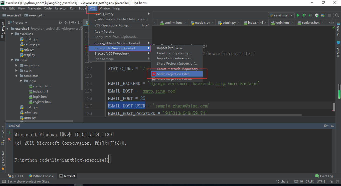Add a new terminal session
341x186 pixels.
[x=9, y=133]
